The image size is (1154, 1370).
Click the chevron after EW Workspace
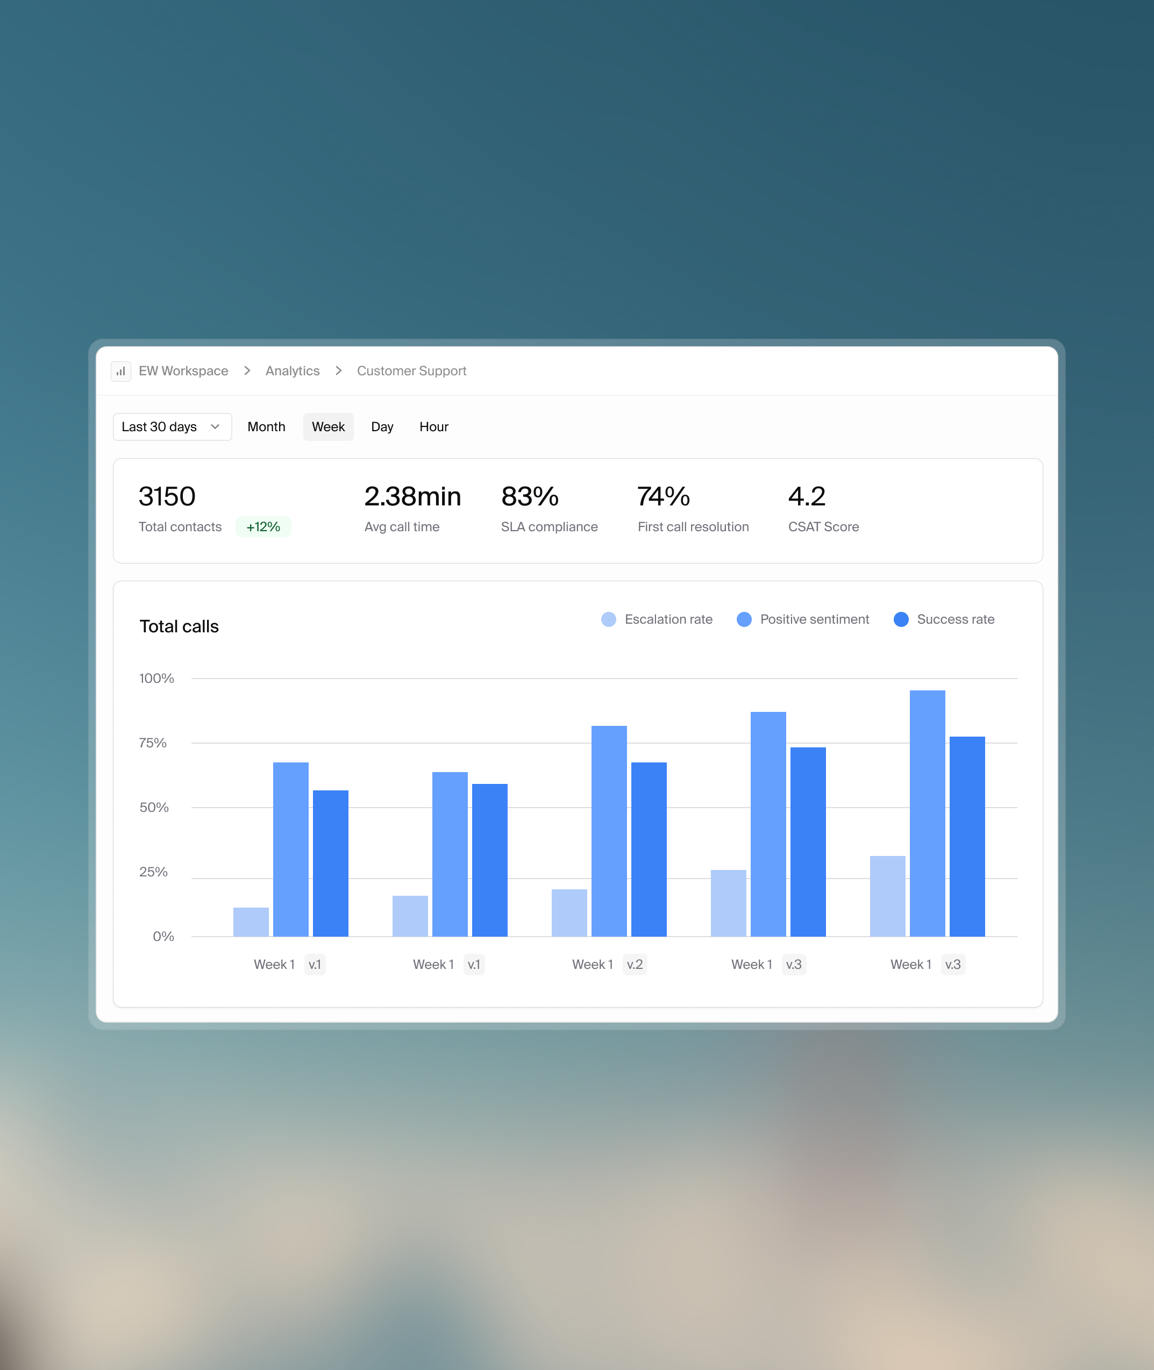tap(247, 371)
